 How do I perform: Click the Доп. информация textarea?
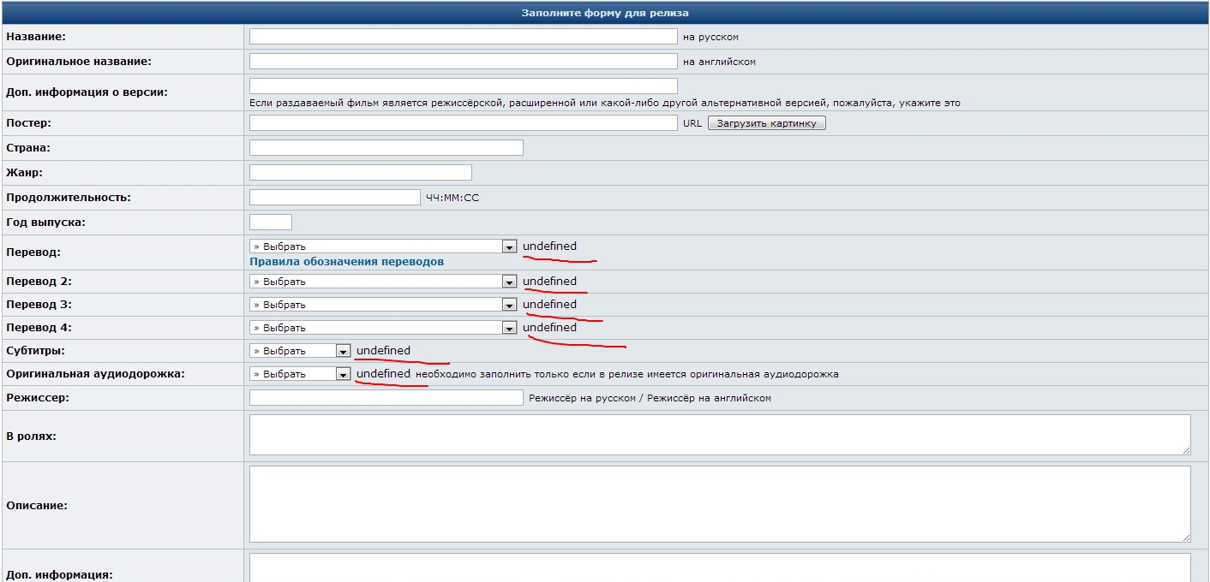pos(718,567)
